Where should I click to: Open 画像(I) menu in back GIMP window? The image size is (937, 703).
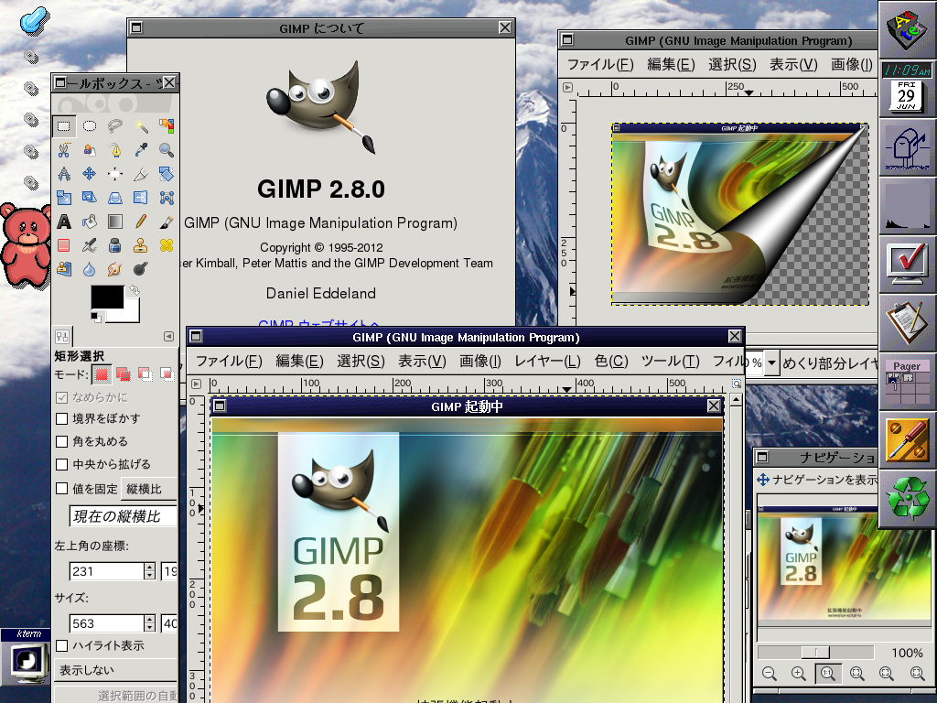pyautogui.click(x=852, y=65)
